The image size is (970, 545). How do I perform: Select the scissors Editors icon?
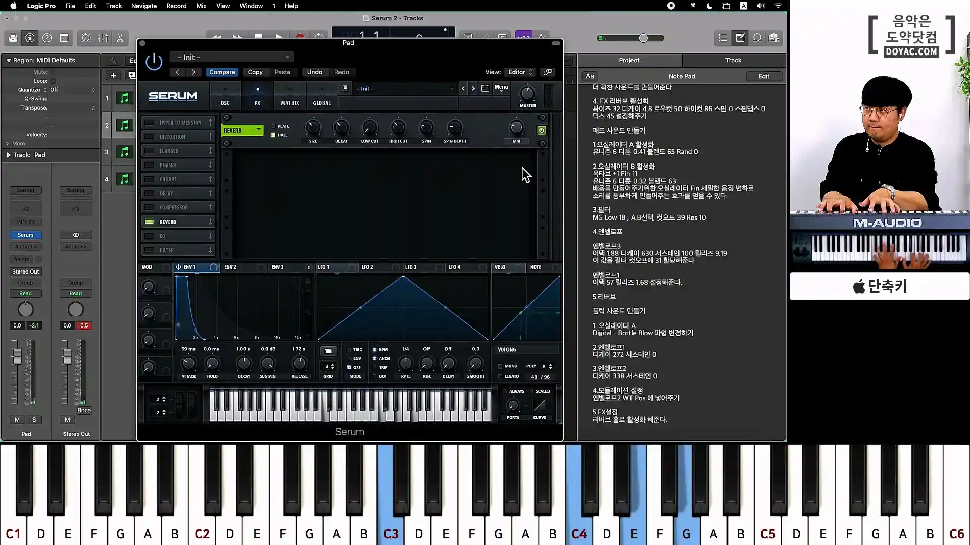click(x=120, y=38)
